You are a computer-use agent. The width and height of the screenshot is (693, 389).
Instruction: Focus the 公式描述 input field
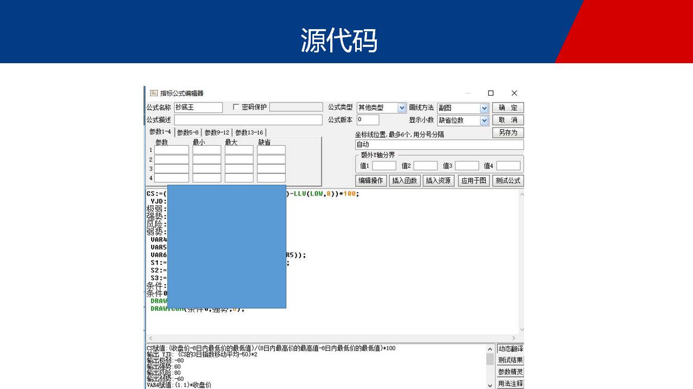click(248, 120)
